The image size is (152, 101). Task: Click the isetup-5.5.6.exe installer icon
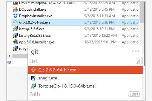coord(15,29)
